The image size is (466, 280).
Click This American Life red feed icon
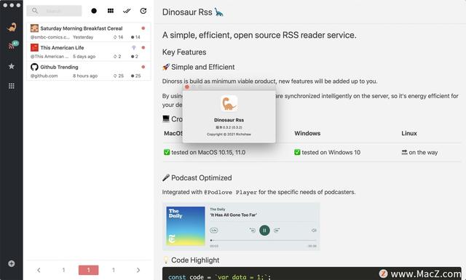[x=34, y=47]
